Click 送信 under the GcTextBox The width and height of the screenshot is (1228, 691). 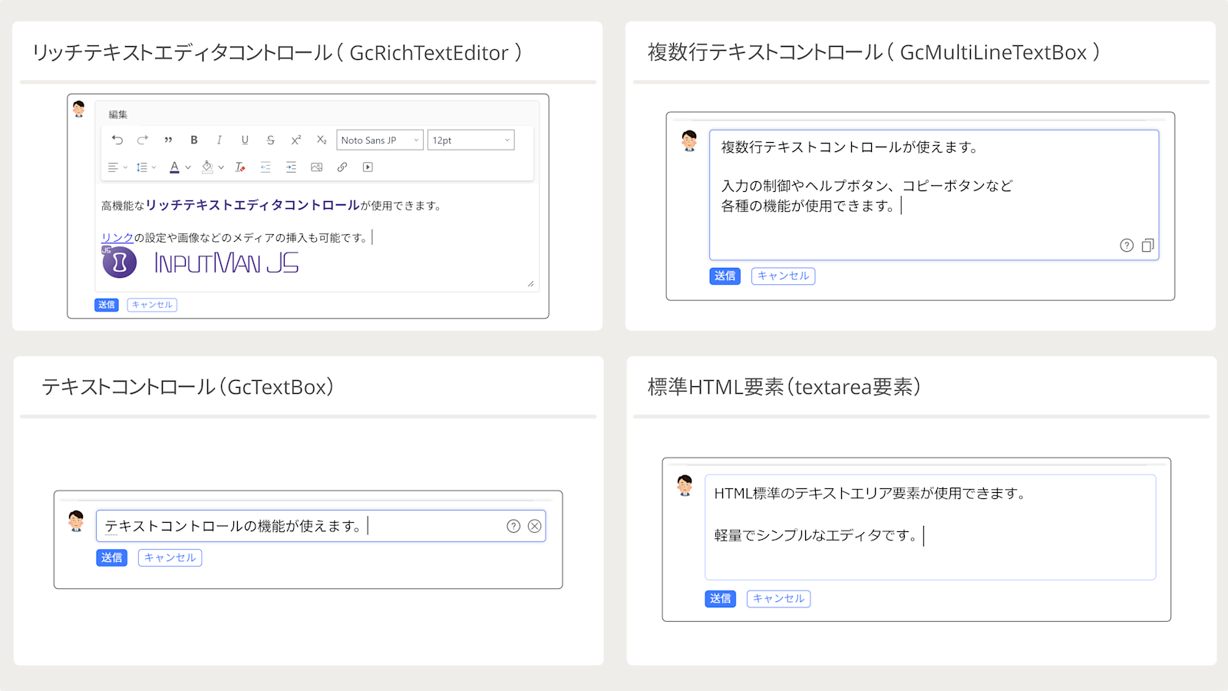coord(112,558)
